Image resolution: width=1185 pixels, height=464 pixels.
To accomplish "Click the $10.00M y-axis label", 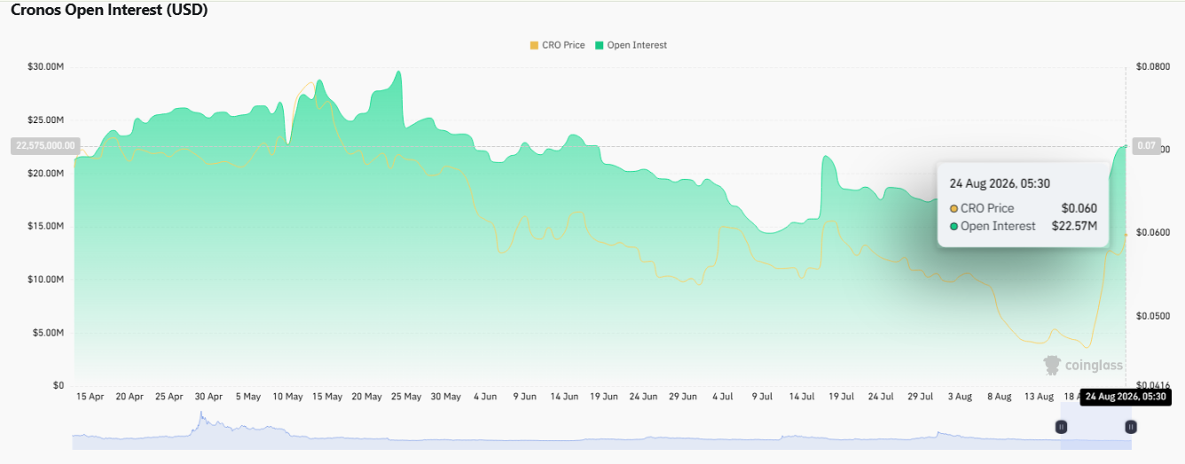I will [x=45, y=280].
